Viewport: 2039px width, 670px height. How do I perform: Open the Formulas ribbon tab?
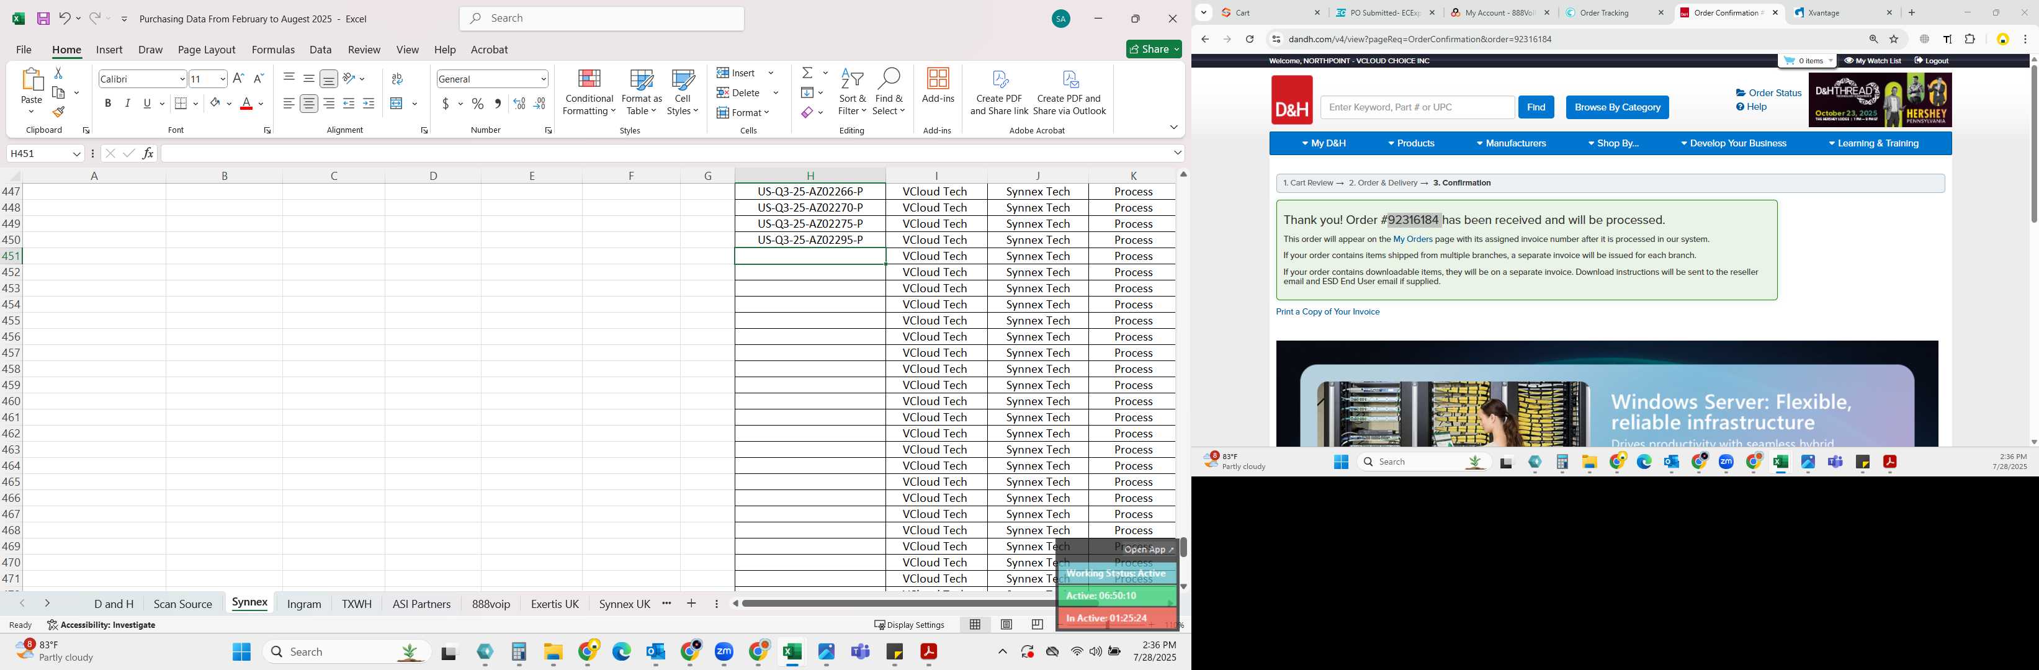273,49
